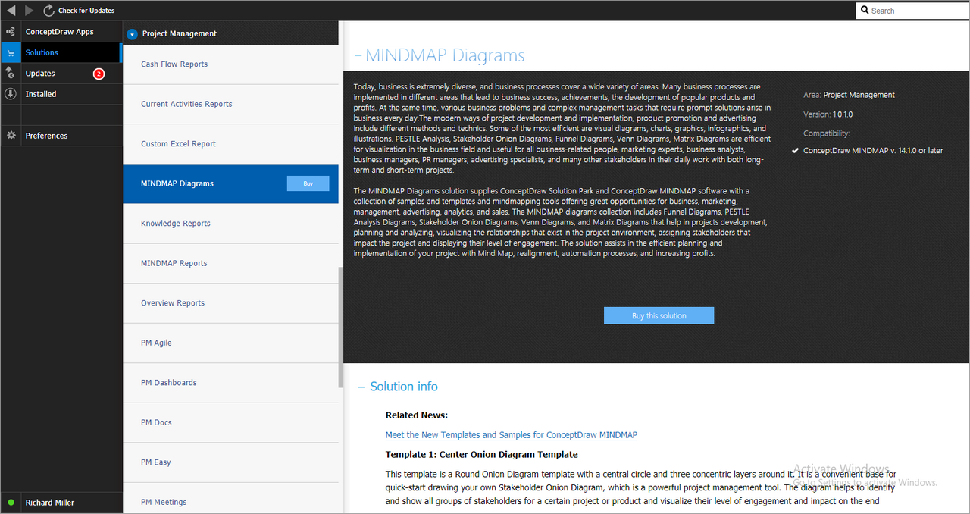Collapse the Project Management category arrow
This screenshot has height=514, width=970.
132,34
